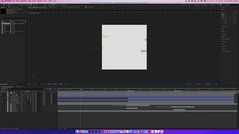Image resolution: width=239 pixels, height=134 pixels.
Task: Open the viewer magnification dropdown
Action: point(30,84)
